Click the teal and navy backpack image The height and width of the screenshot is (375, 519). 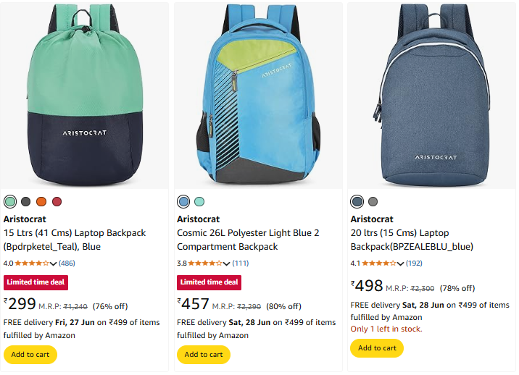tap(85, 94)
